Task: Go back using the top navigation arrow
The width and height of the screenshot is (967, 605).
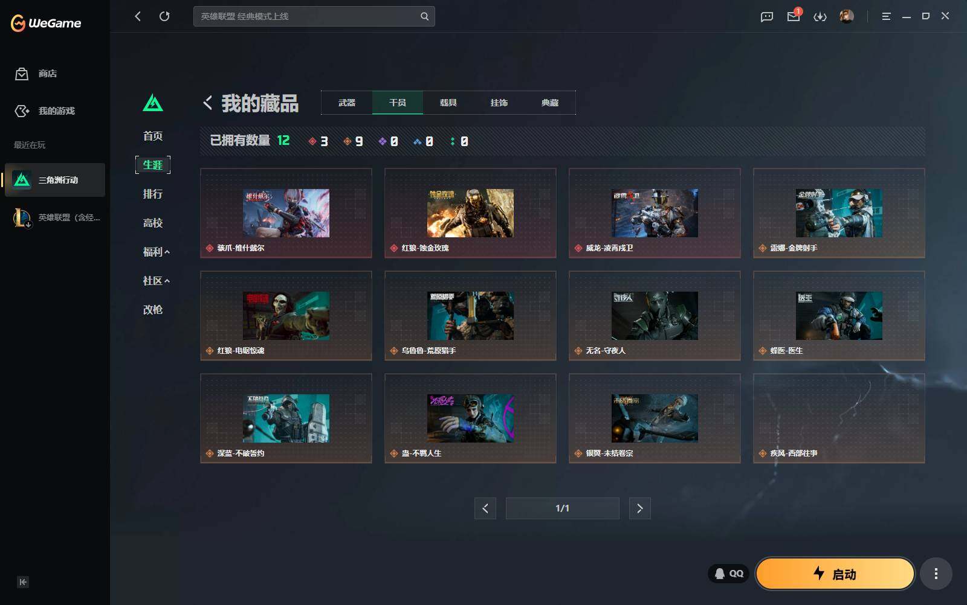Action: pyautogui.click(x=138, y=16)
